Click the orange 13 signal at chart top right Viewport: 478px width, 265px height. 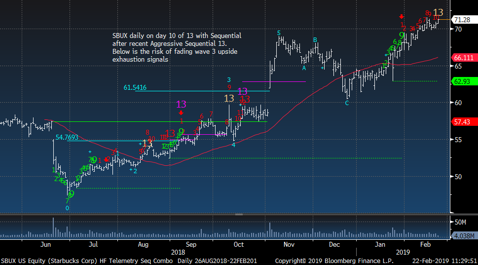438,12
